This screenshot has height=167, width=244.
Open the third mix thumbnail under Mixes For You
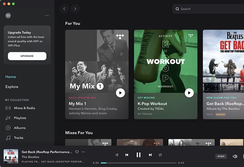point(191,142)
